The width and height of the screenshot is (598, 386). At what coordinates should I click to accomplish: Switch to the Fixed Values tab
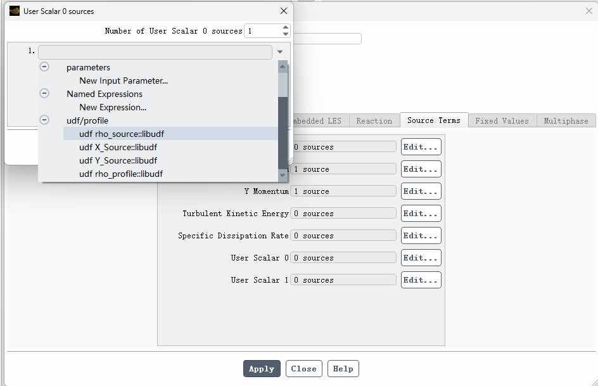point(502,121)
